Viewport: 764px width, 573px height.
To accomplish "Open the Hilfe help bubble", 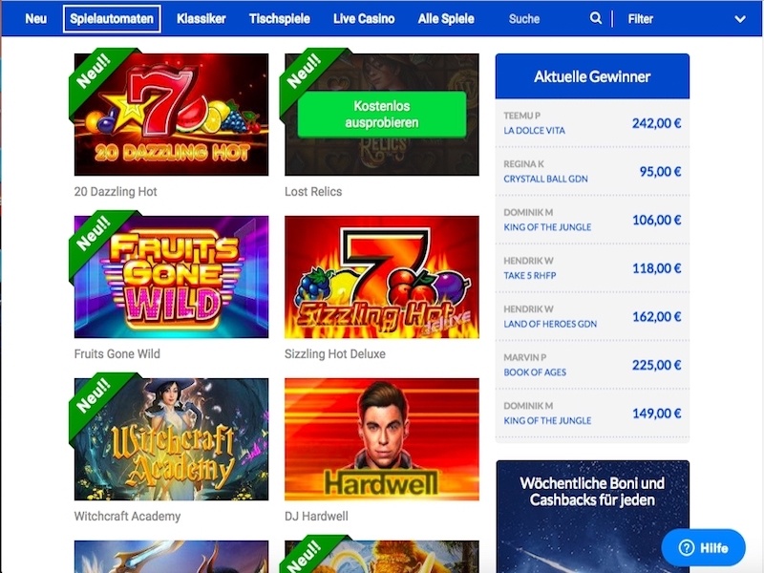I will pos(703,547).
